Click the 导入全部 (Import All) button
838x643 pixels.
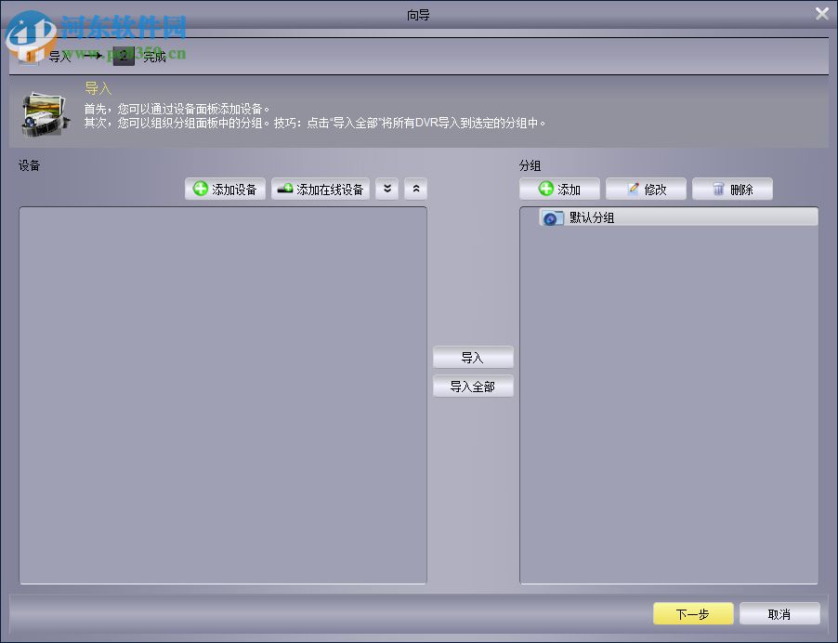coord(473,386)
